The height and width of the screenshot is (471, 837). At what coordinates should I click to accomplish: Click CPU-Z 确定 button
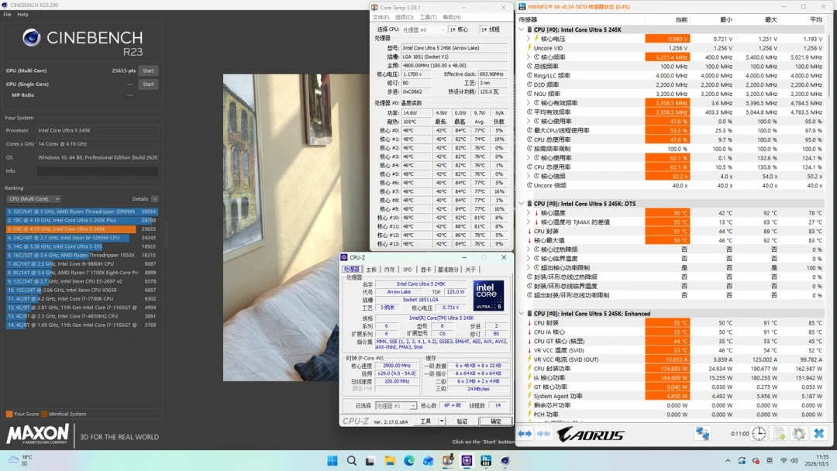point(495,421)
